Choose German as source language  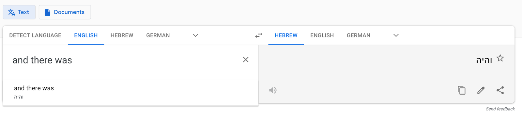point(158,35)
